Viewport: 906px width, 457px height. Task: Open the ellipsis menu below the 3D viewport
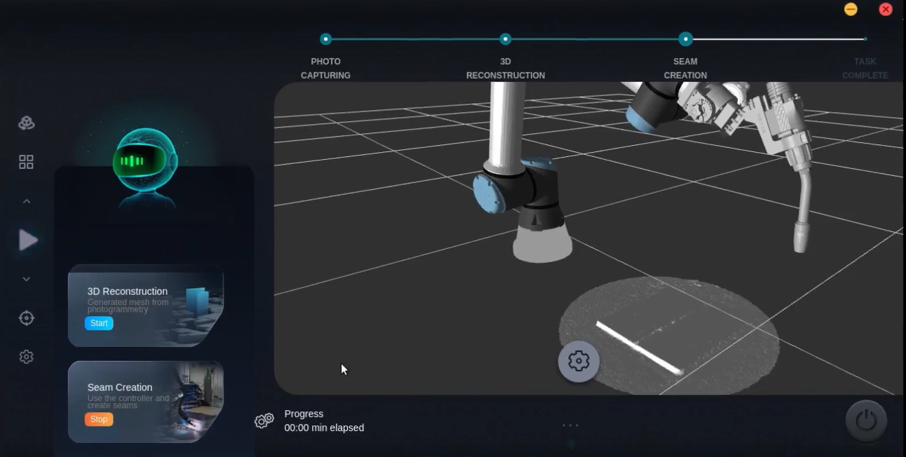[570, 425]
